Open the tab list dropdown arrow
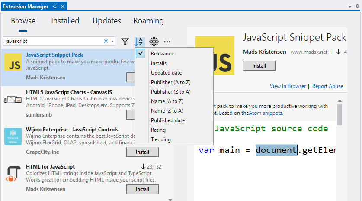The image size is (362, 201). pos(350,6)
